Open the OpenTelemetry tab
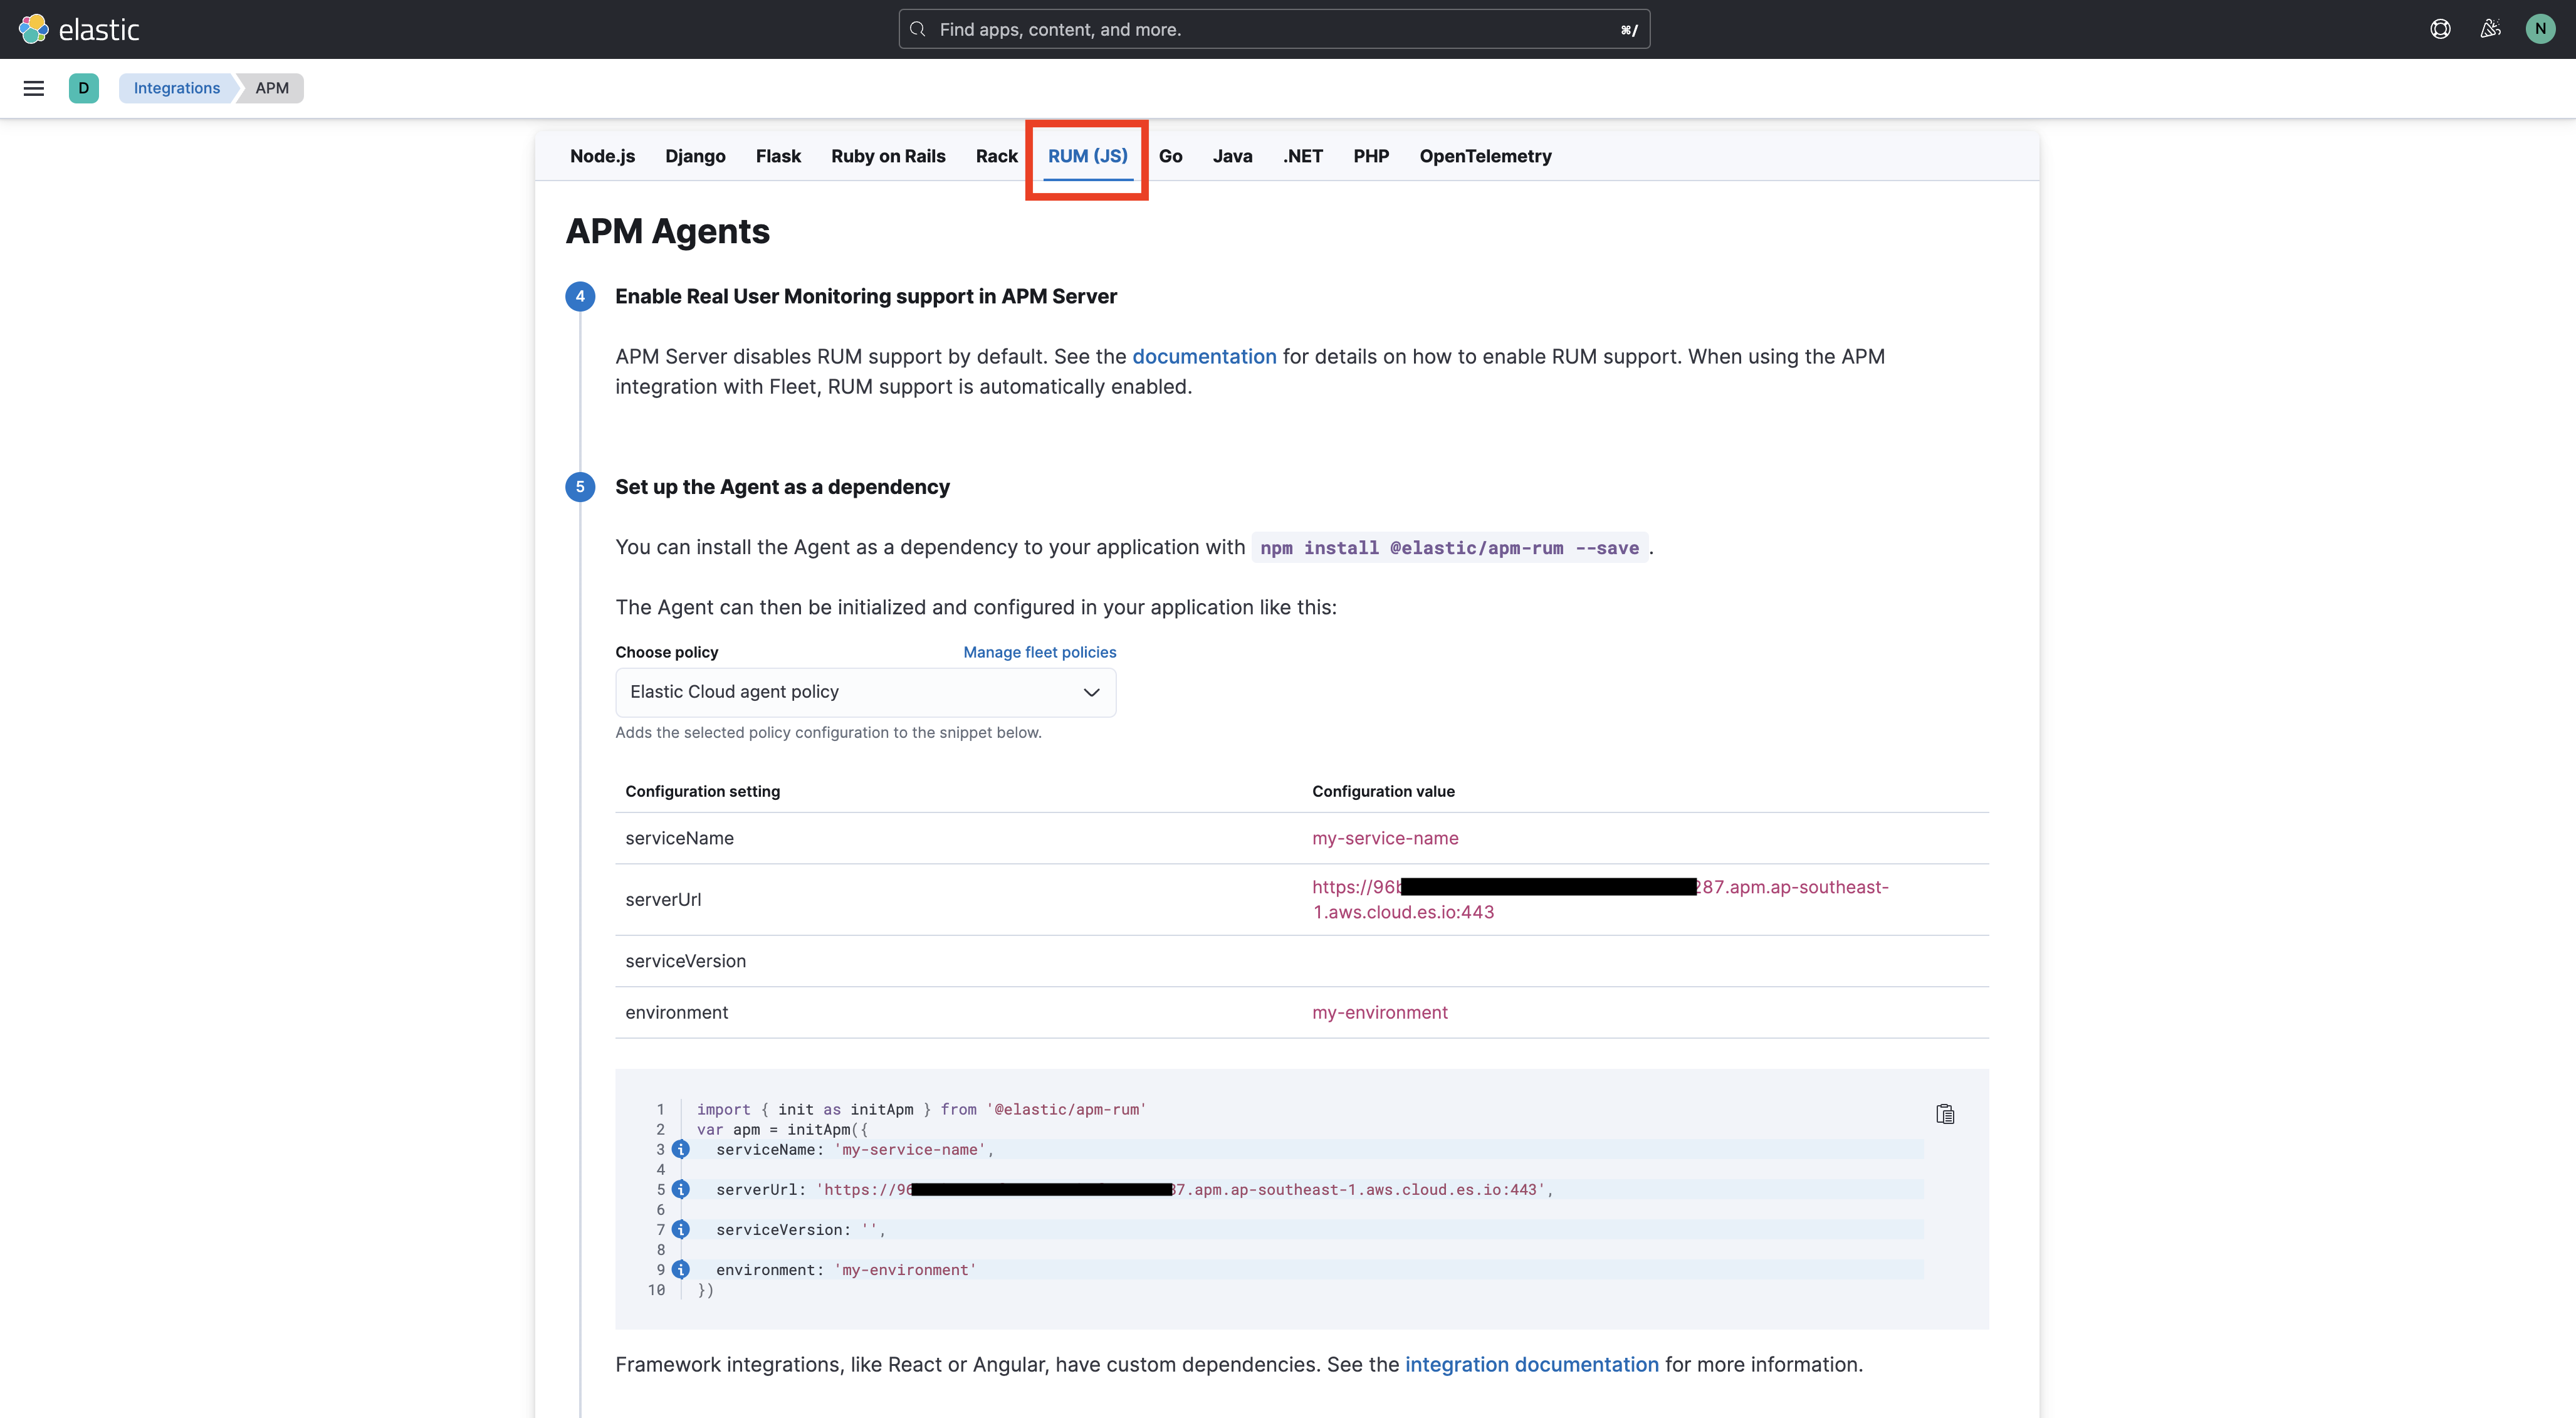Viewport: 2576px width, 1418px height. [x=1485, y=156]
